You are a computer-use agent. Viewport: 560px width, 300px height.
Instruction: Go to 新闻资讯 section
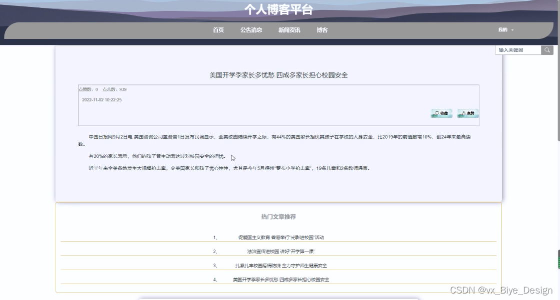tap(289, 30)
